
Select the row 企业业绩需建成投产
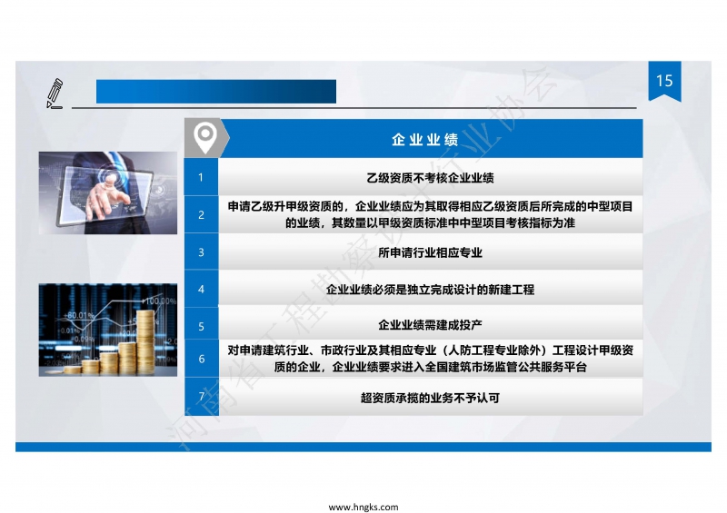(430, 325)
